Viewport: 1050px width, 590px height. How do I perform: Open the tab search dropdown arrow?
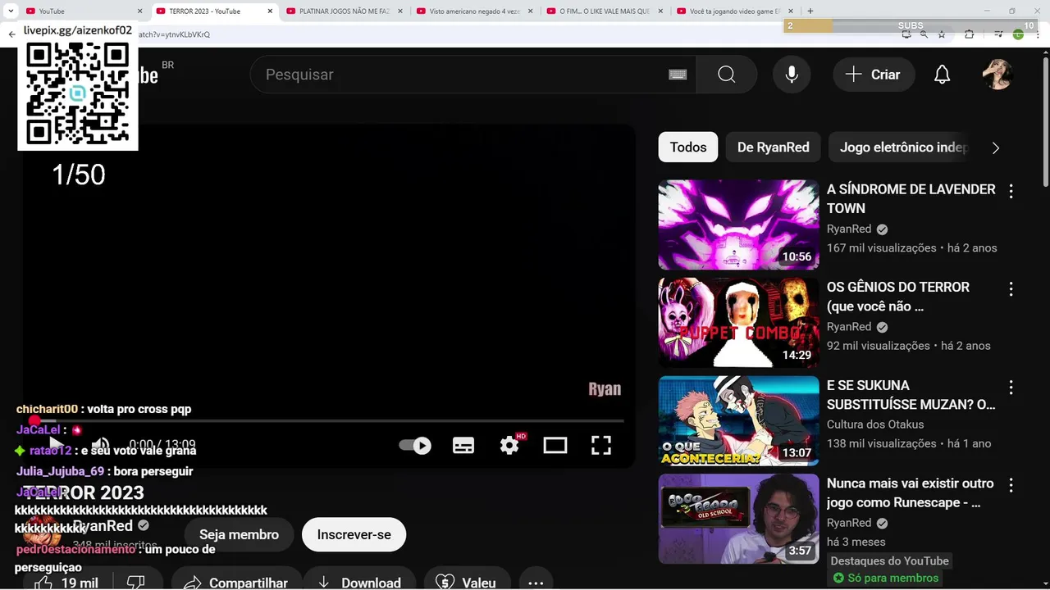[11, 11]
